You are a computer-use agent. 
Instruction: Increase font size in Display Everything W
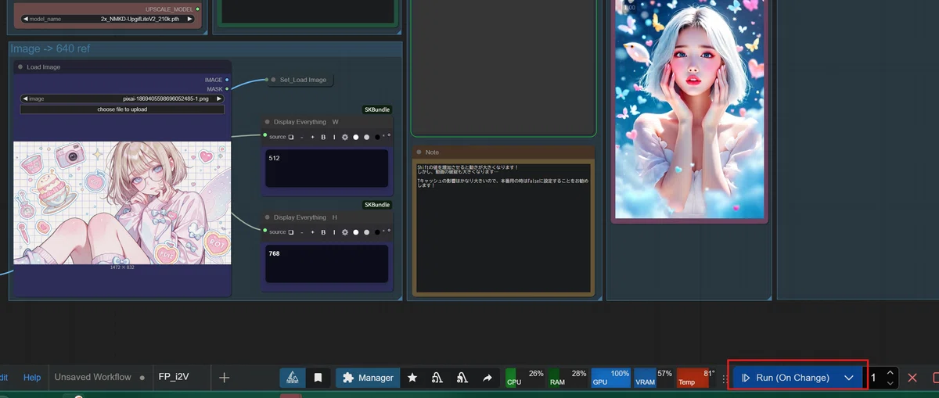(x=312, y=137)
